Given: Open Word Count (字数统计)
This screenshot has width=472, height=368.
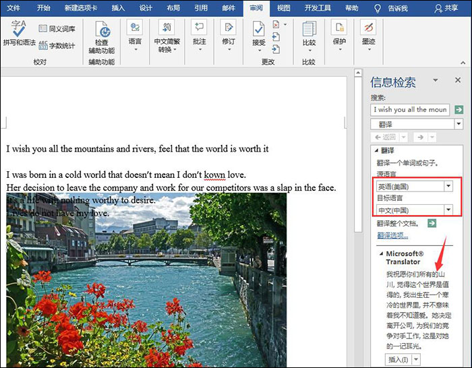Looking at the screenshot, I should click(57, 46).
